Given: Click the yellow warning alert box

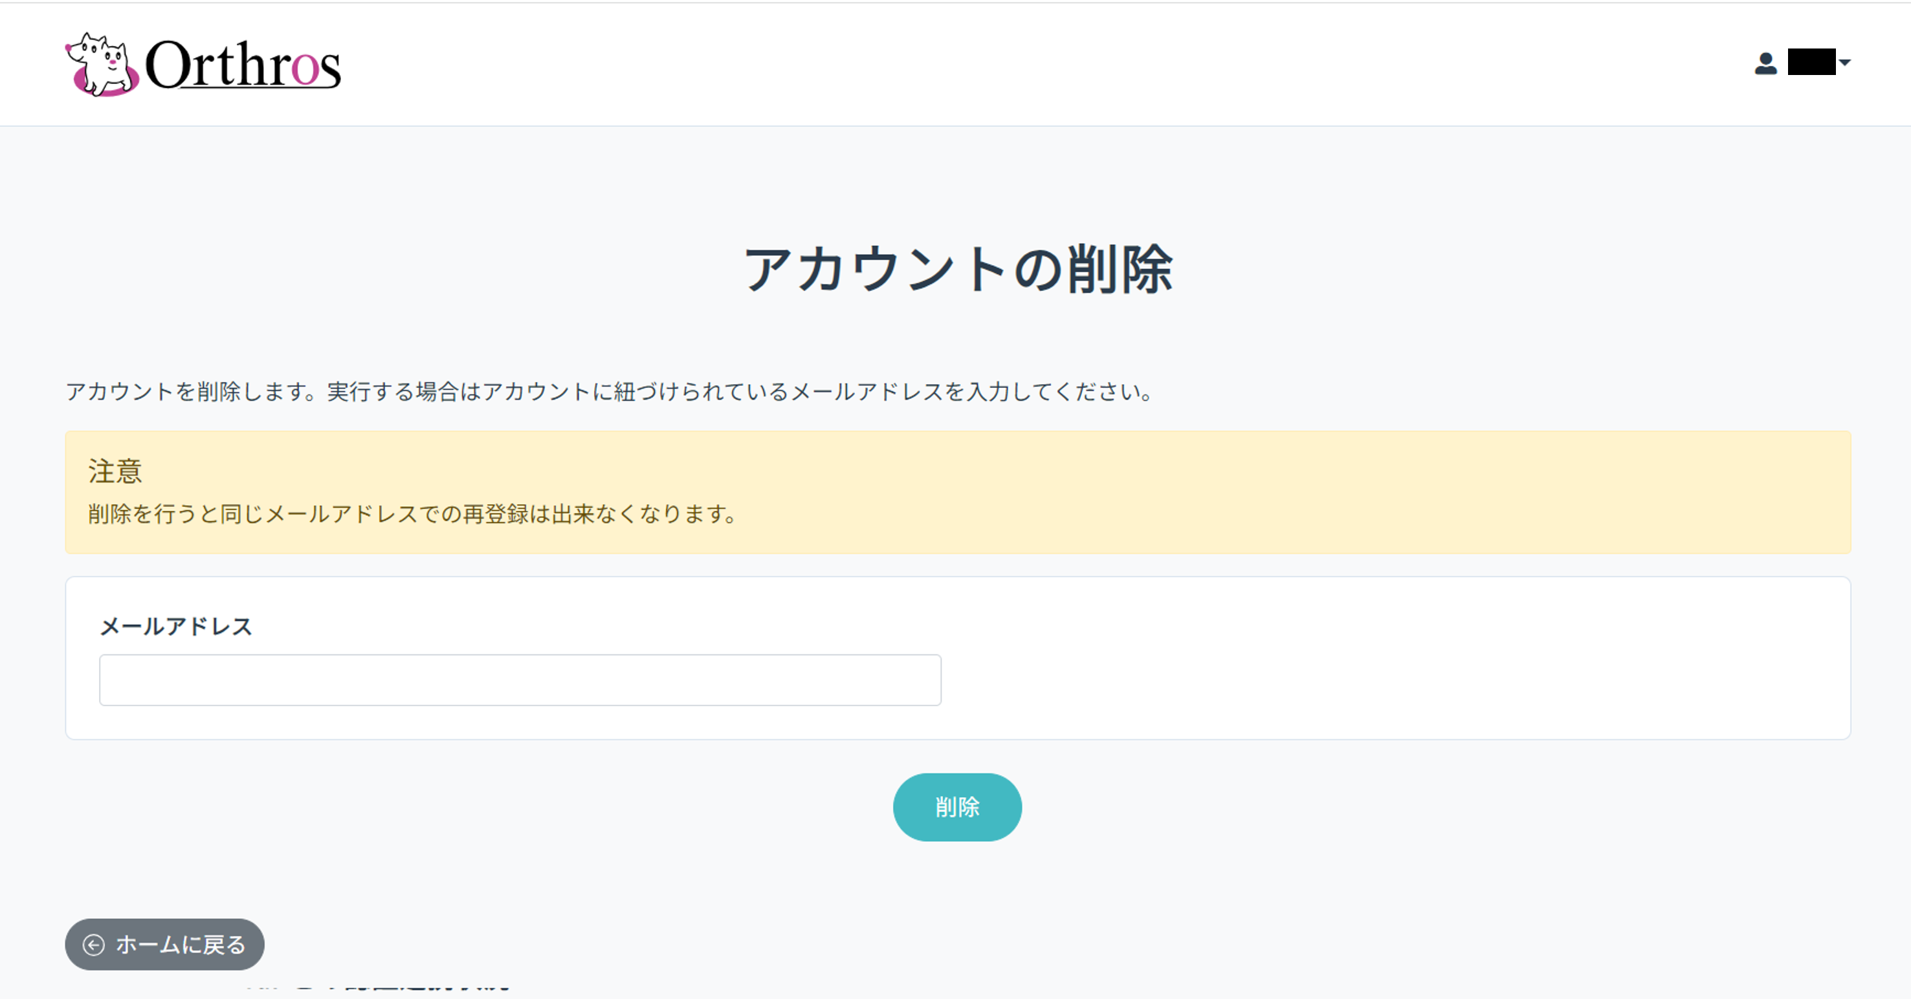Looking at the screenshot, I should (1261, 492).
